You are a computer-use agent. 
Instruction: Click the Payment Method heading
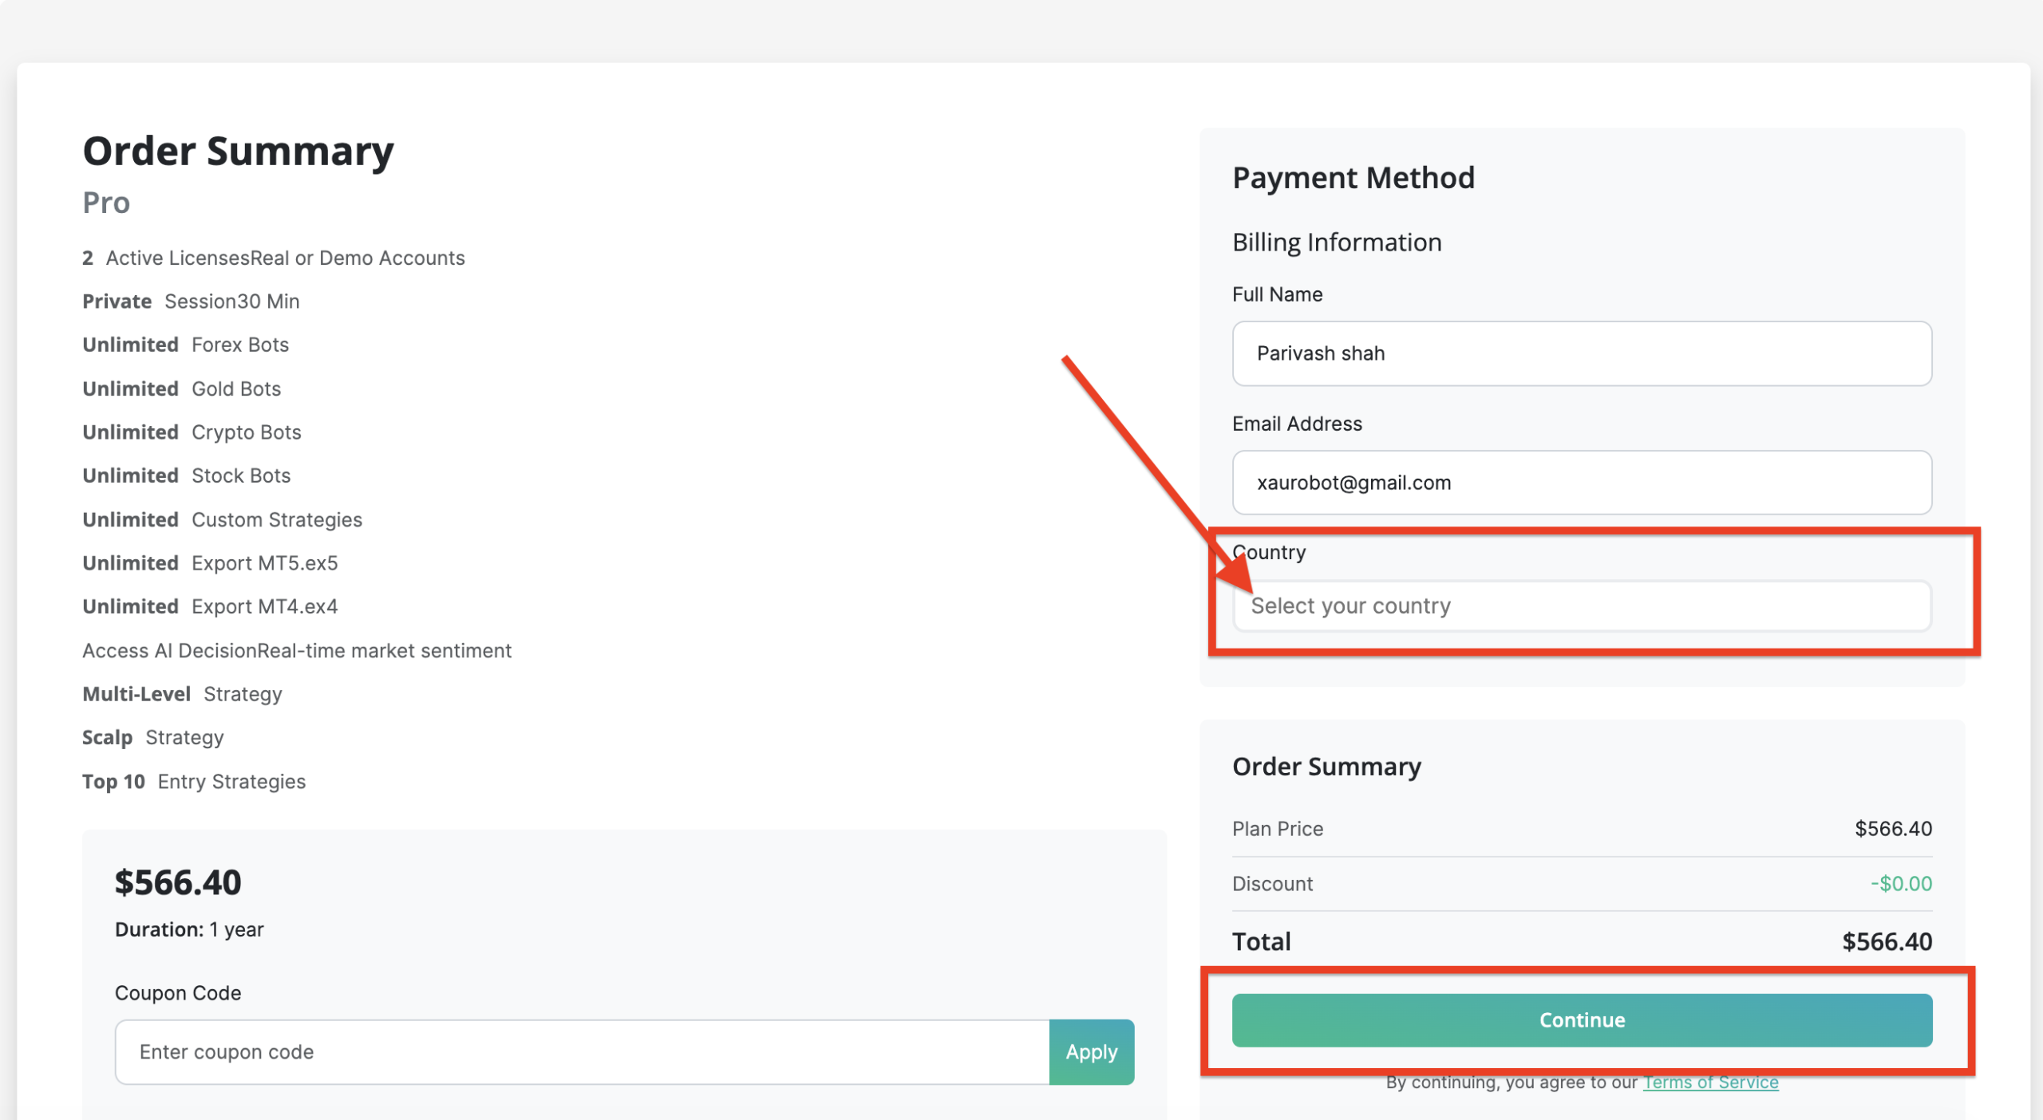click(1353, 177)
